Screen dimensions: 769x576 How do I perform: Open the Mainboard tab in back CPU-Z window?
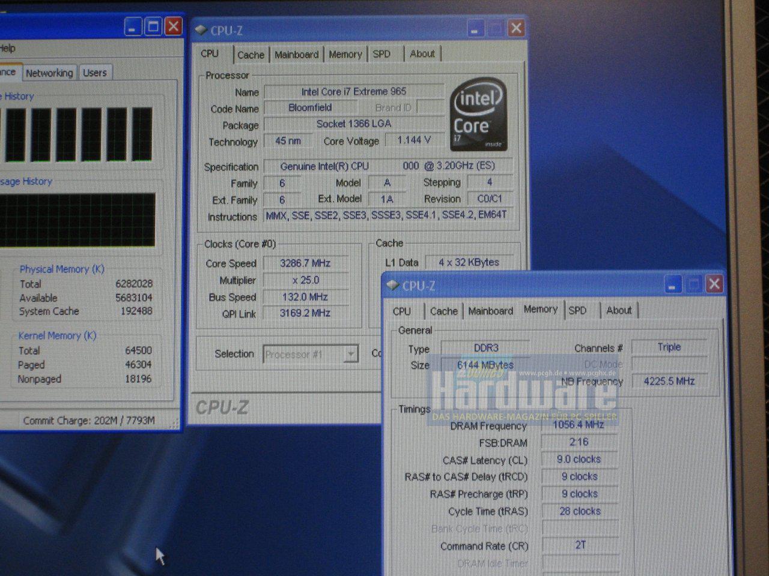(297, 55)
